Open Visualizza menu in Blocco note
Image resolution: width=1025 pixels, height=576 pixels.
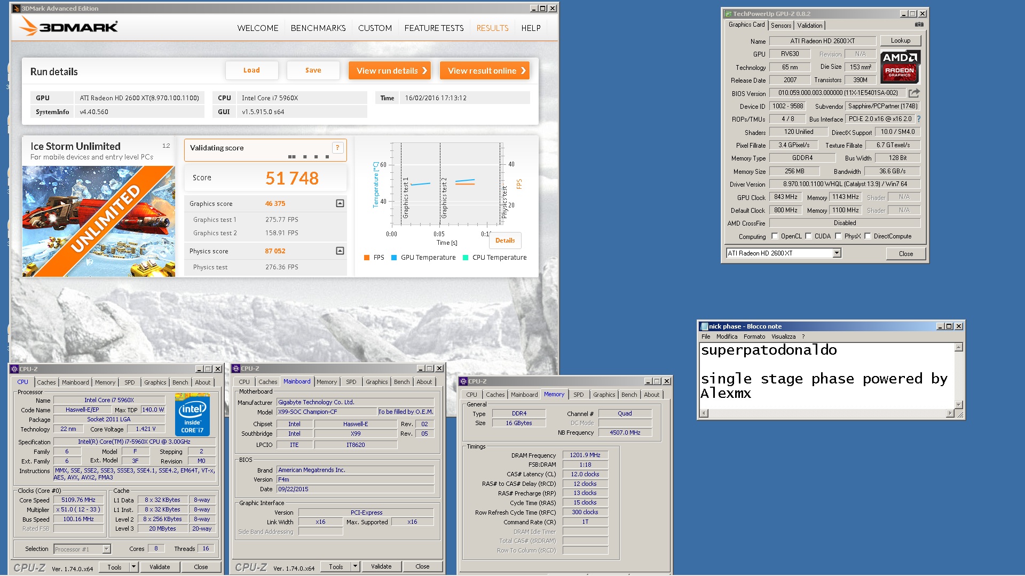point(783,337)
